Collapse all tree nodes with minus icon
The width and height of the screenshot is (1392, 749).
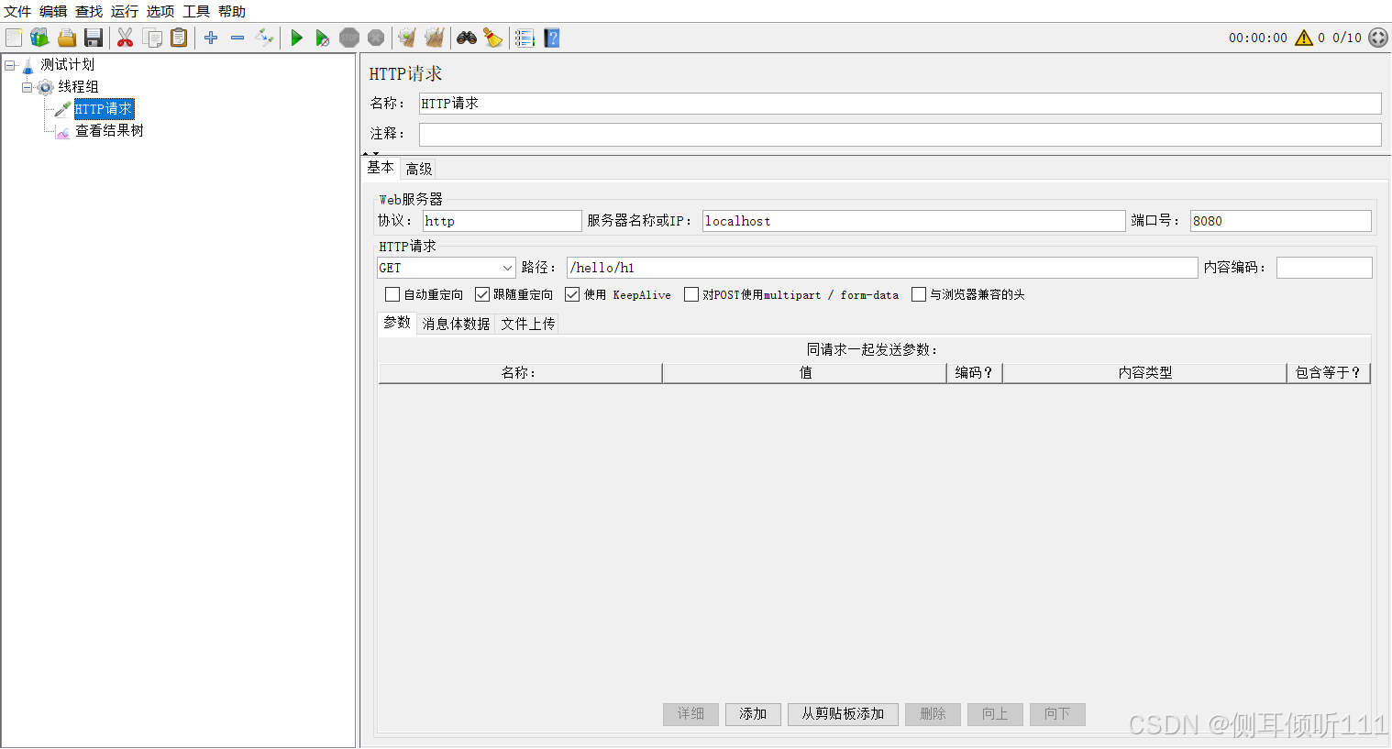click(x=238, y=38)
